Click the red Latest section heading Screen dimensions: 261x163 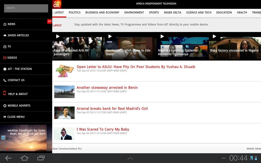tap(57, 25)
